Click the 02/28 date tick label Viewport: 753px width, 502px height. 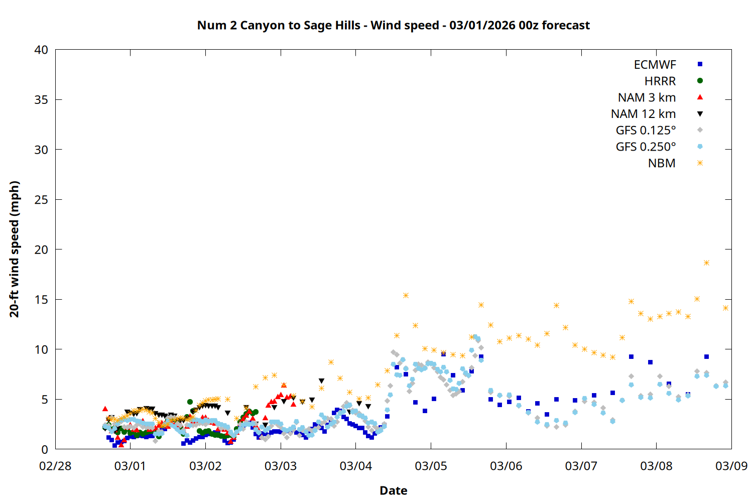tap(55, 466)
